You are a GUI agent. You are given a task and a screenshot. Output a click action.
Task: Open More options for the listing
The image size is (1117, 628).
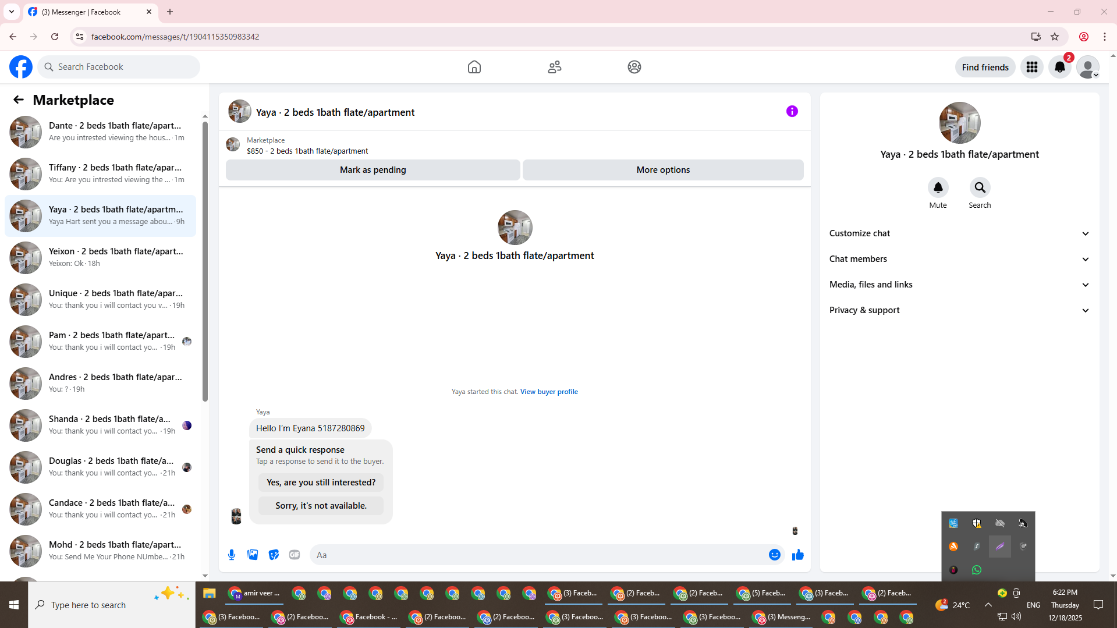point(663,170)
